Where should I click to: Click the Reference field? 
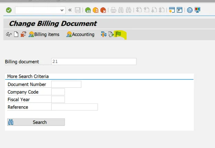[75, 107]
